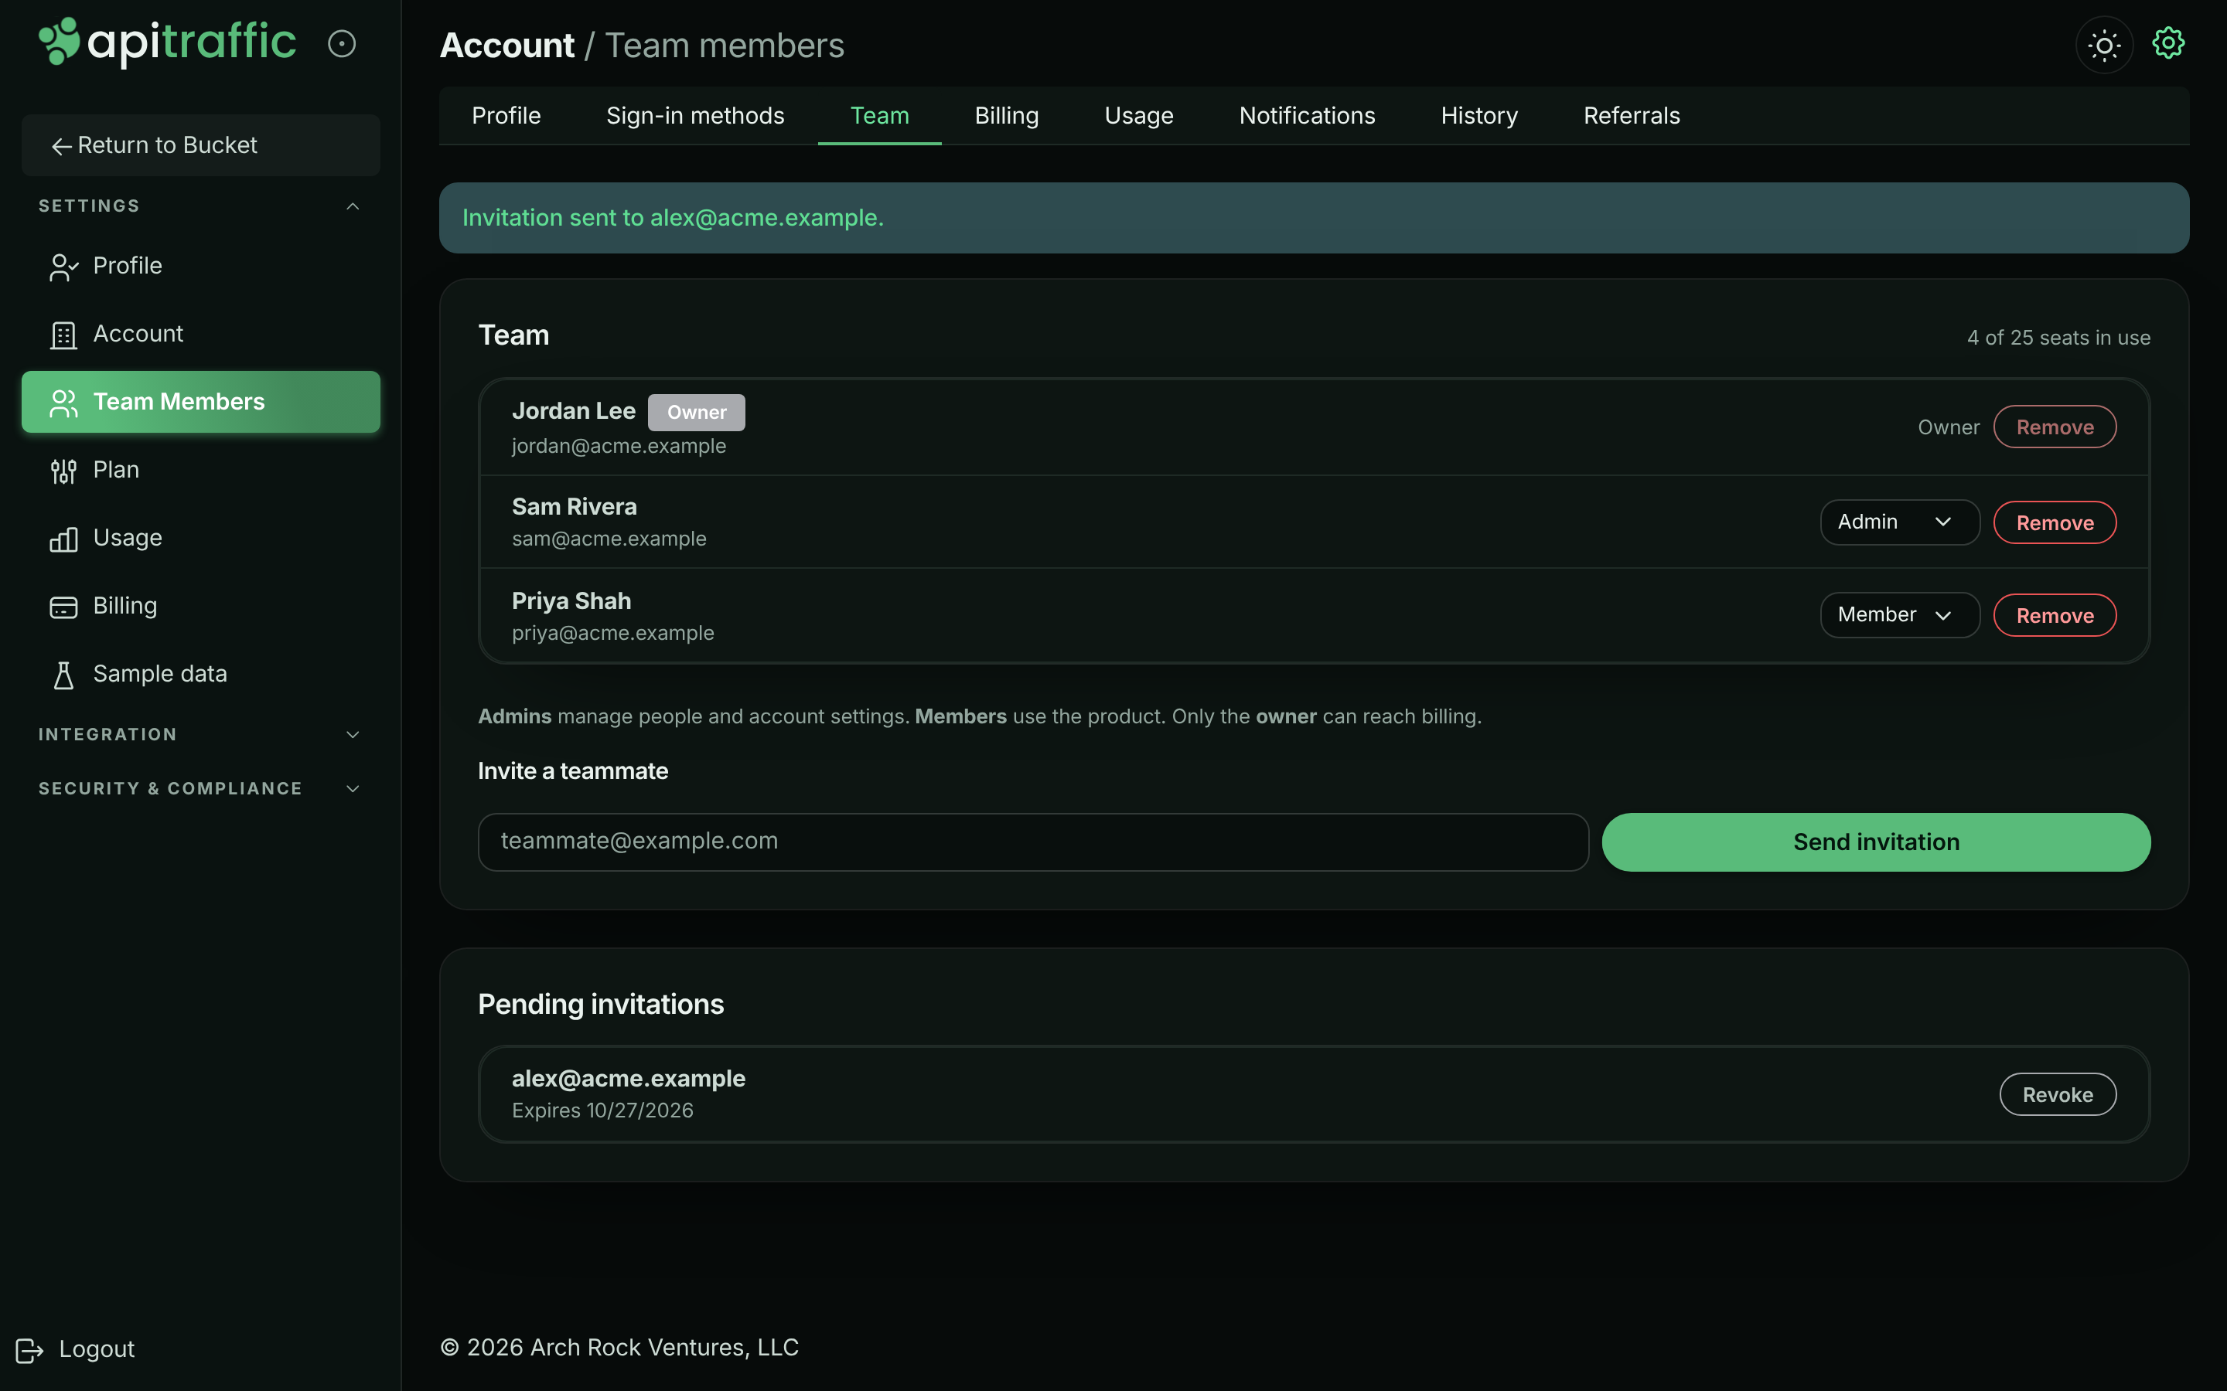Click the Usage bar chart icon
This screenshot has height=1391, width=2227.
tap(63, 539)
